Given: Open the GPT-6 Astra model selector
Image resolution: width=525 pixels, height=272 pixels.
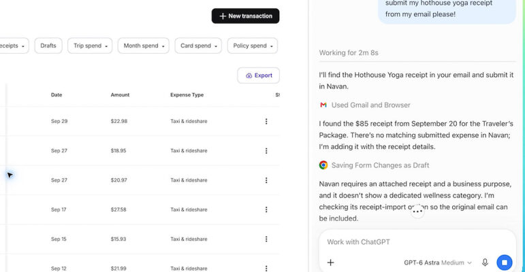Looking at the screenshot, I should (438, 262).
